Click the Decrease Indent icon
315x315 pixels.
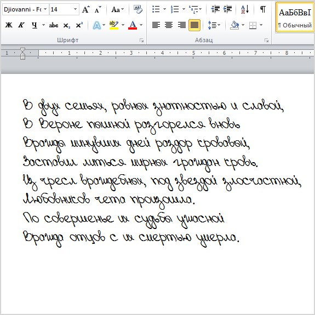point(215,9)
